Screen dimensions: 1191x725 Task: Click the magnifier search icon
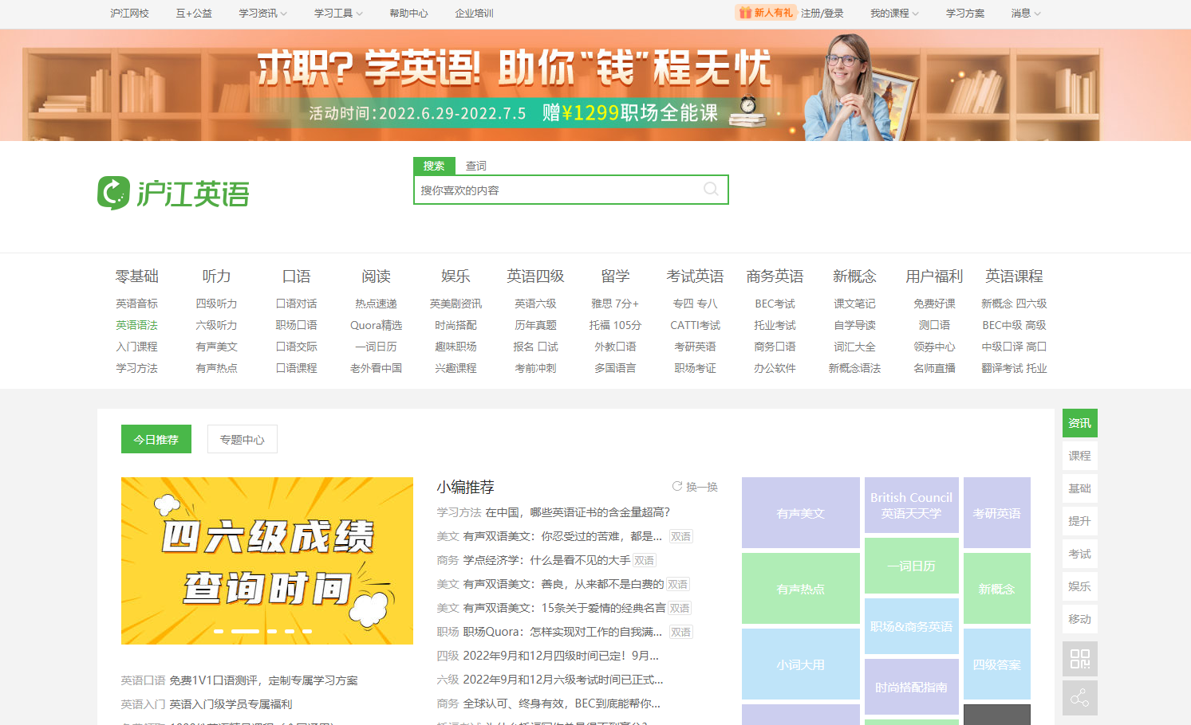(x=711, y=190)
